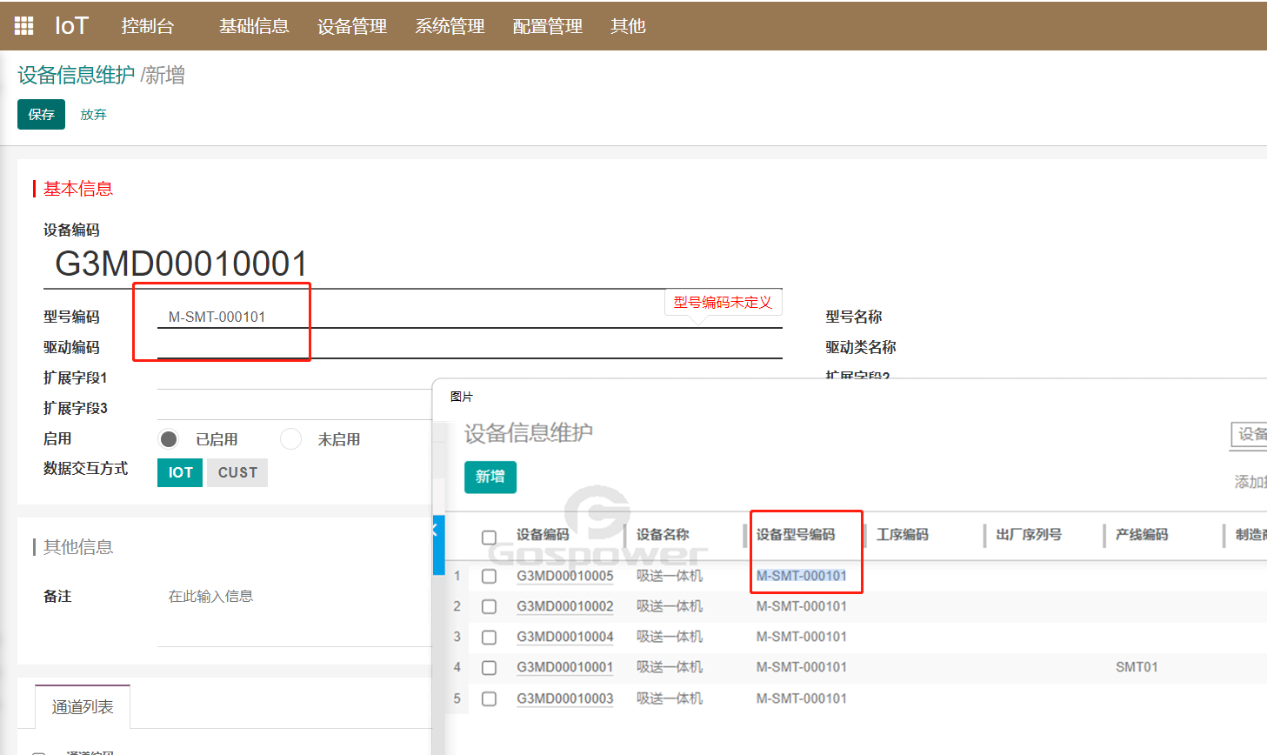Image resolution: width=1267 pixels, height=755 pixels.
Task: Go back via 设备信息维护 breadcrumb
Action: pyautogui.click(x=77, y=76)
